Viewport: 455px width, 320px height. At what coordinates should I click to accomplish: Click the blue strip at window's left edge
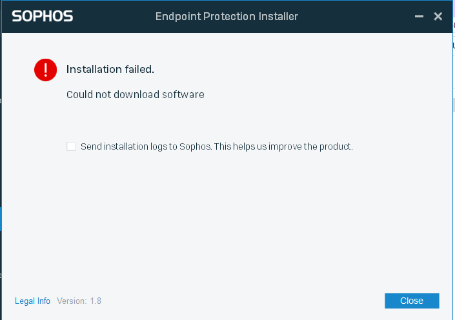(x=1, y=219)
